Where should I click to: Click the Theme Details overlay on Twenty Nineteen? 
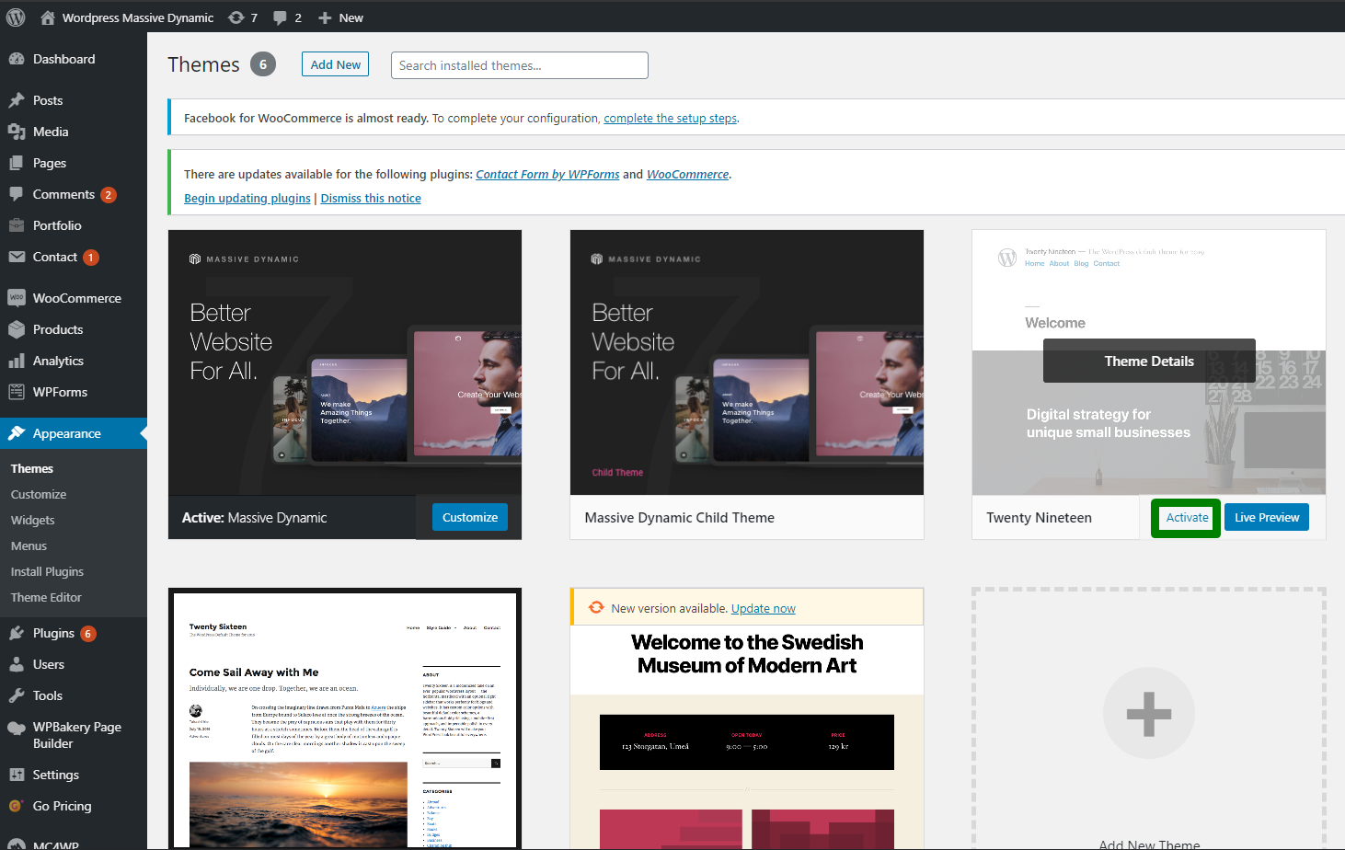pos(1149,361)
